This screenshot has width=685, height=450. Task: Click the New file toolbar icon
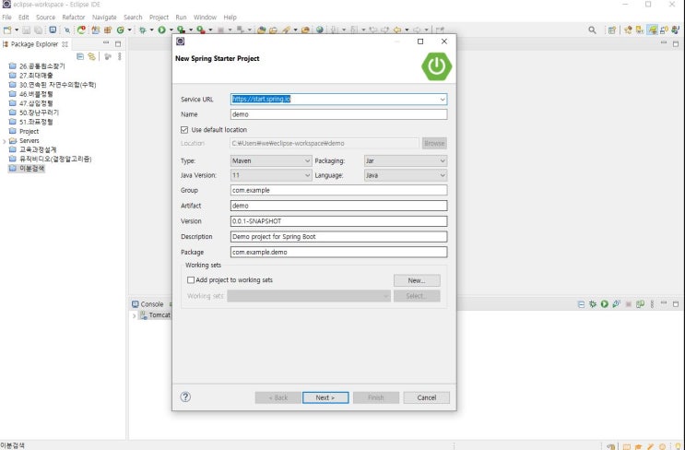click(7, 30)
